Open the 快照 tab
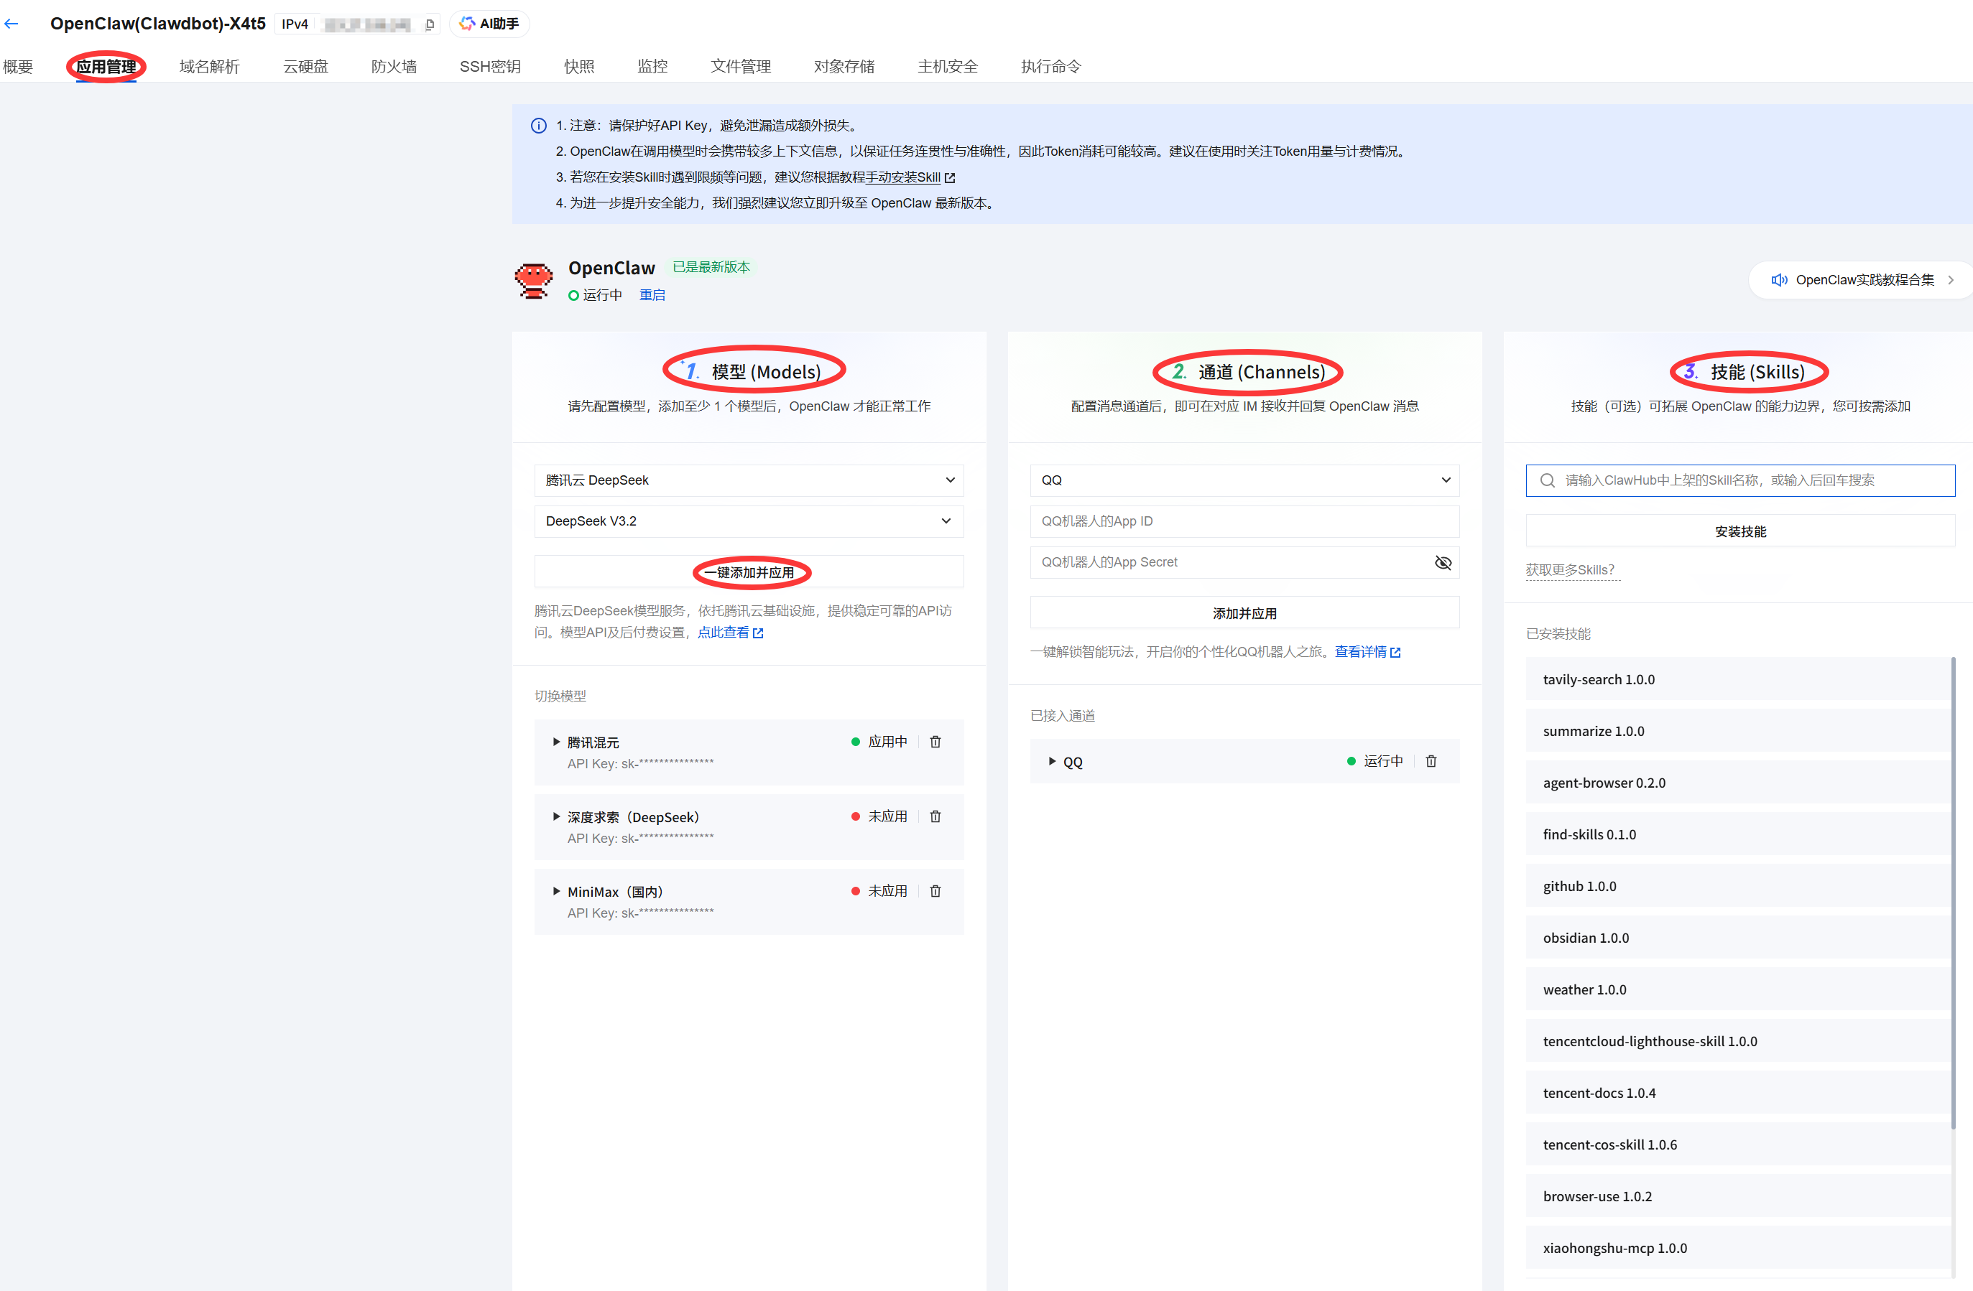Image resolution: width=1973 pixels, height=1291 pixels. point(578,66)
